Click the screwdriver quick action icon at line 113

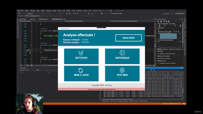[28, 50]
